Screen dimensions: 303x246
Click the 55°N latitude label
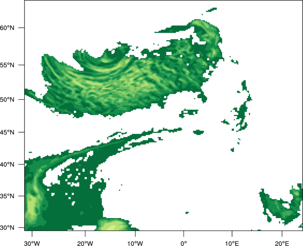7,65
